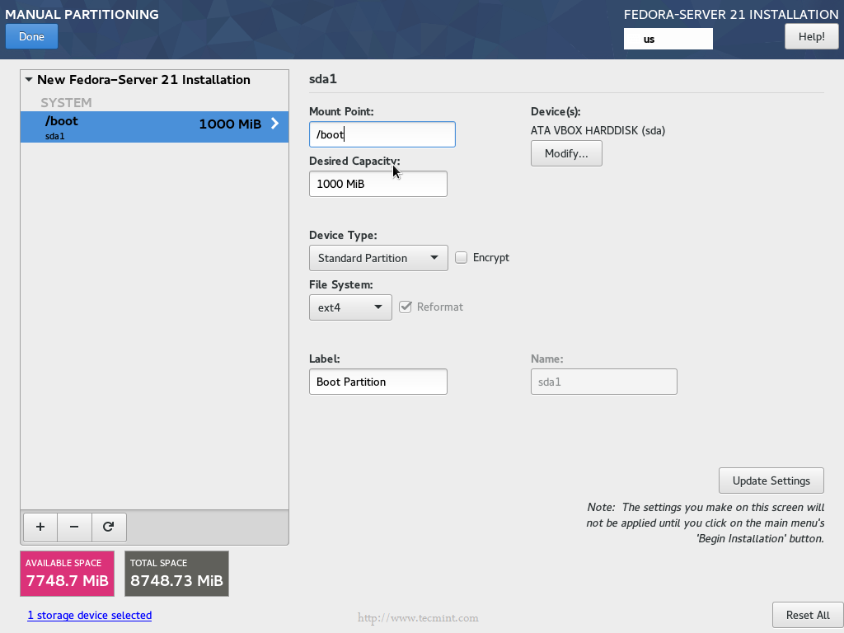Open 1 storage device selected link
This screenshot has width=844, height=633.
pos(89,615)
